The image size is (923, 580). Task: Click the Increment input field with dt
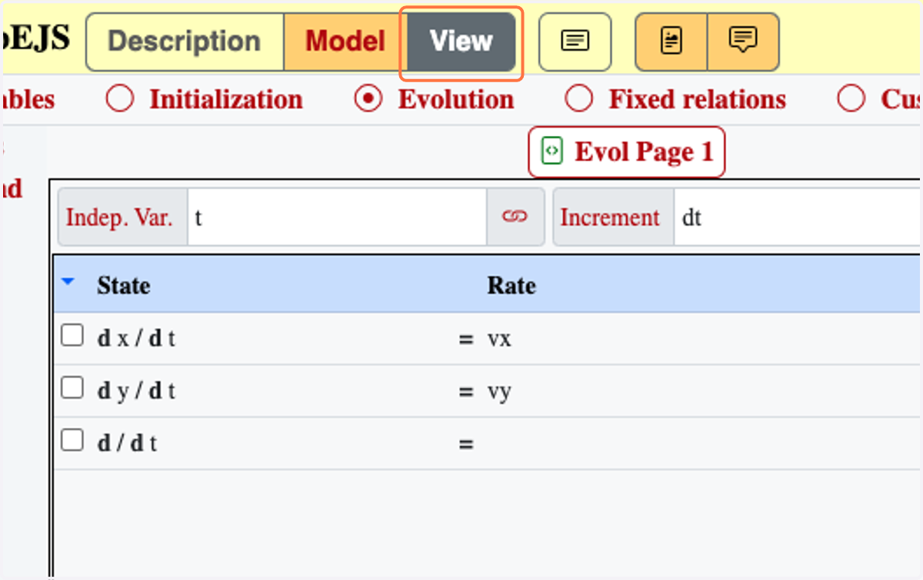point(798,217)
